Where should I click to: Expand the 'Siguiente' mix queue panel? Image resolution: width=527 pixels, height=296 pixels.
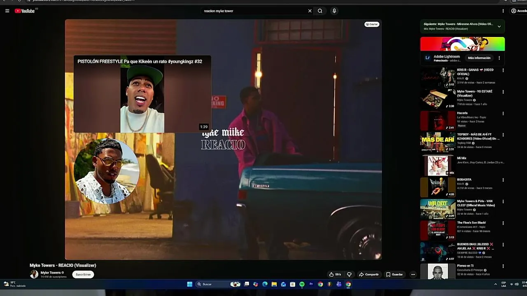pos(499,26)
